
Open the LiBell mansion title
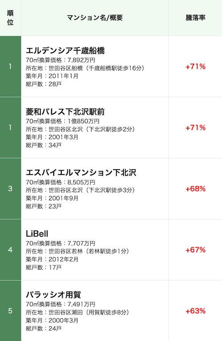click(37, 234)
